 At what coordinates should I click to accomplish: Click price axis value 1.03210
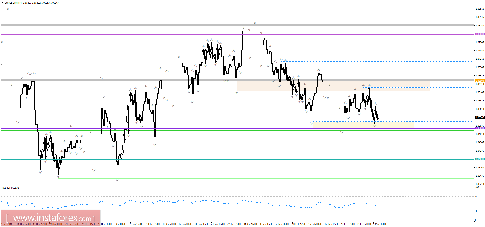[480, 184]
